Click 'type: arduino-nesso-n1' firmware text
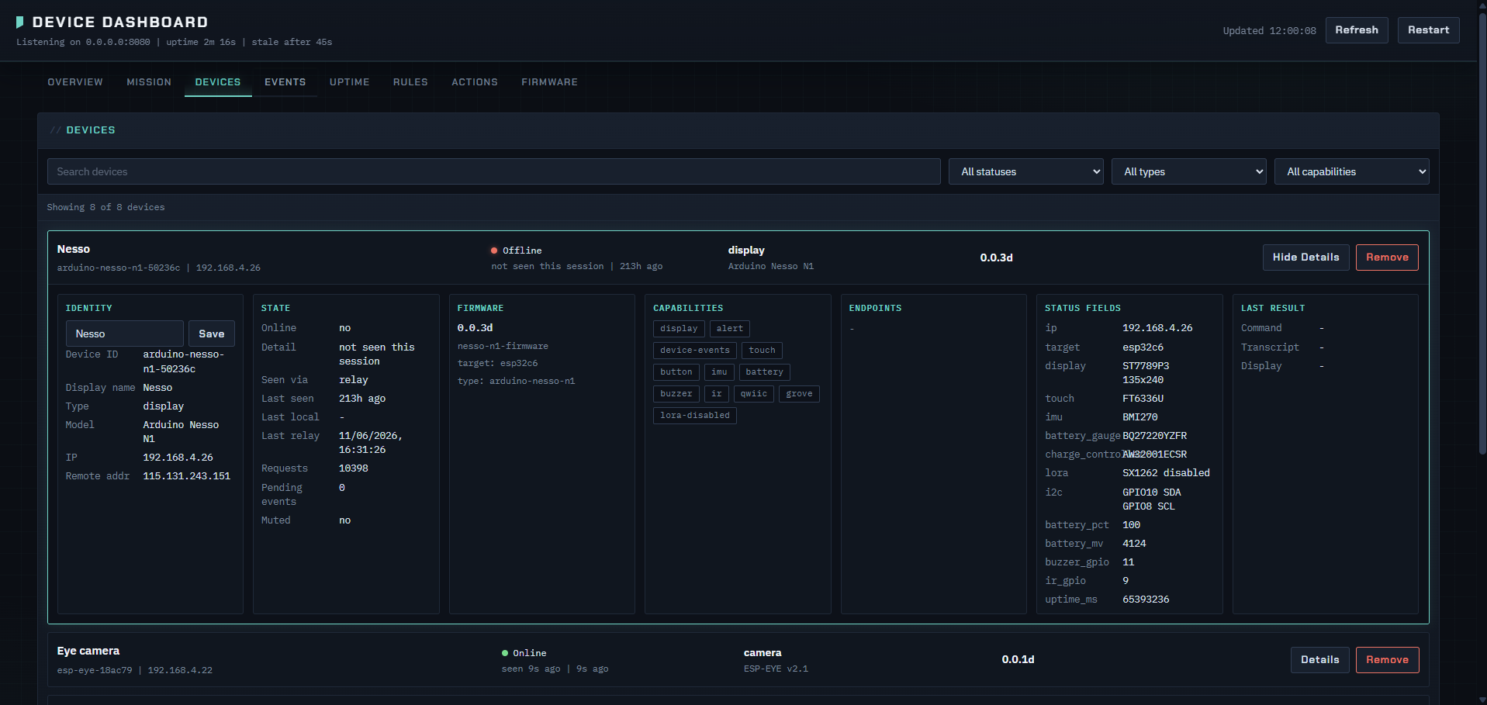This screenshot has width=1487, height=705. coord(516,381)
